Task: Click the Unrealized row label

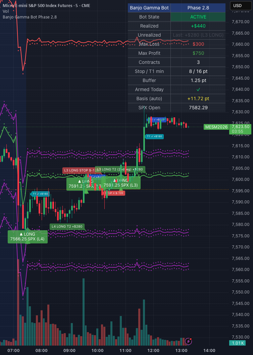Action: (x=149, y=35)
